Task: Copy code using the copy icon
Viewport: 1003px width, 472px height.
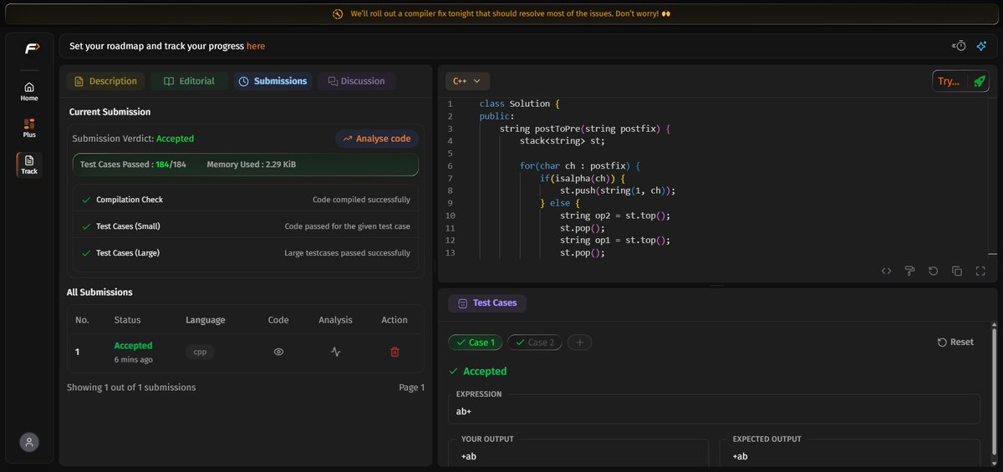Action: 957,271
